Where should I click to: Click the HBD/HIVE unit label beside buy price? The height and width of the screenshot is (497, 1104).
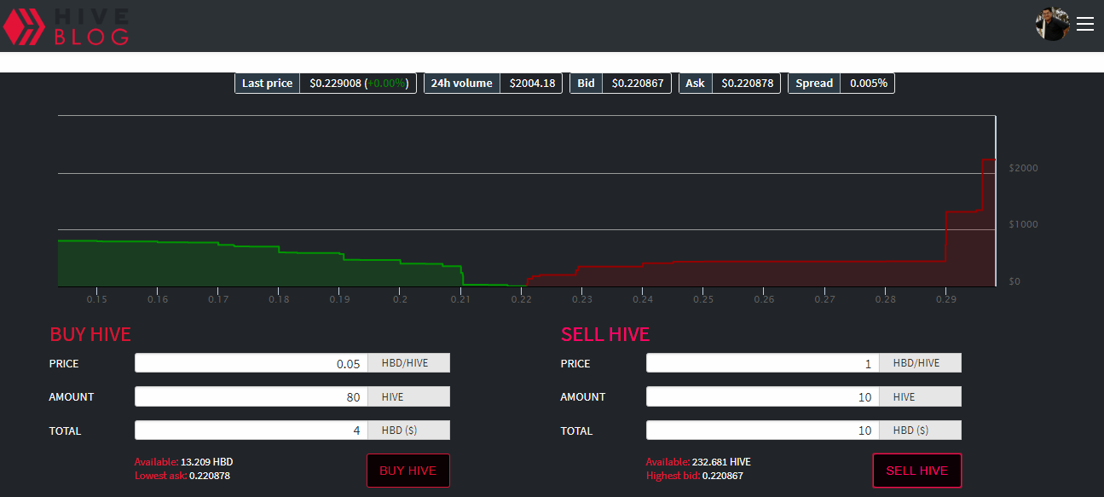click(409, 363)
